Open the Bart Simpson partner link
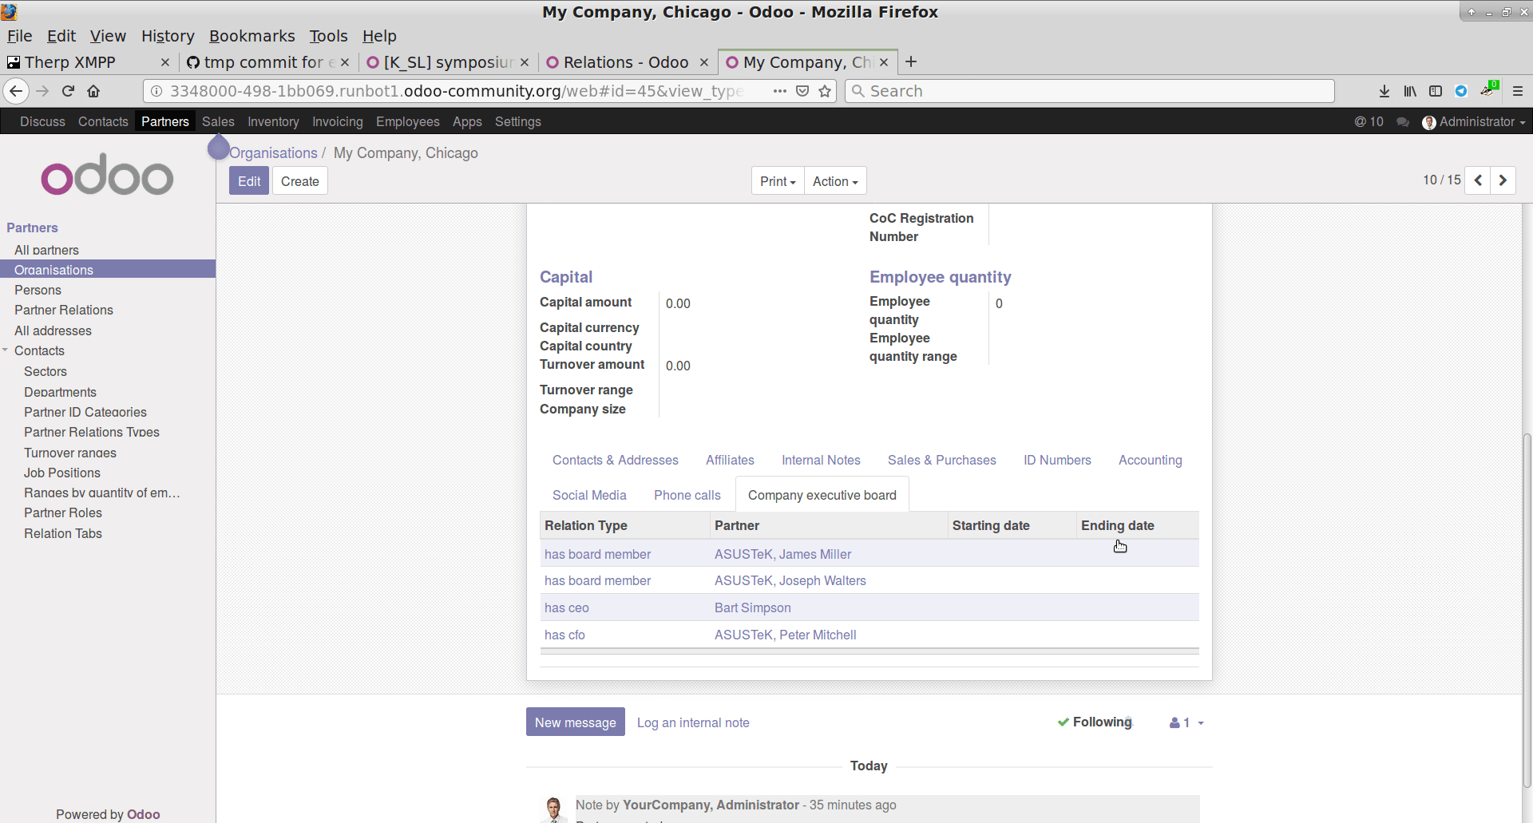 point(752,607)
